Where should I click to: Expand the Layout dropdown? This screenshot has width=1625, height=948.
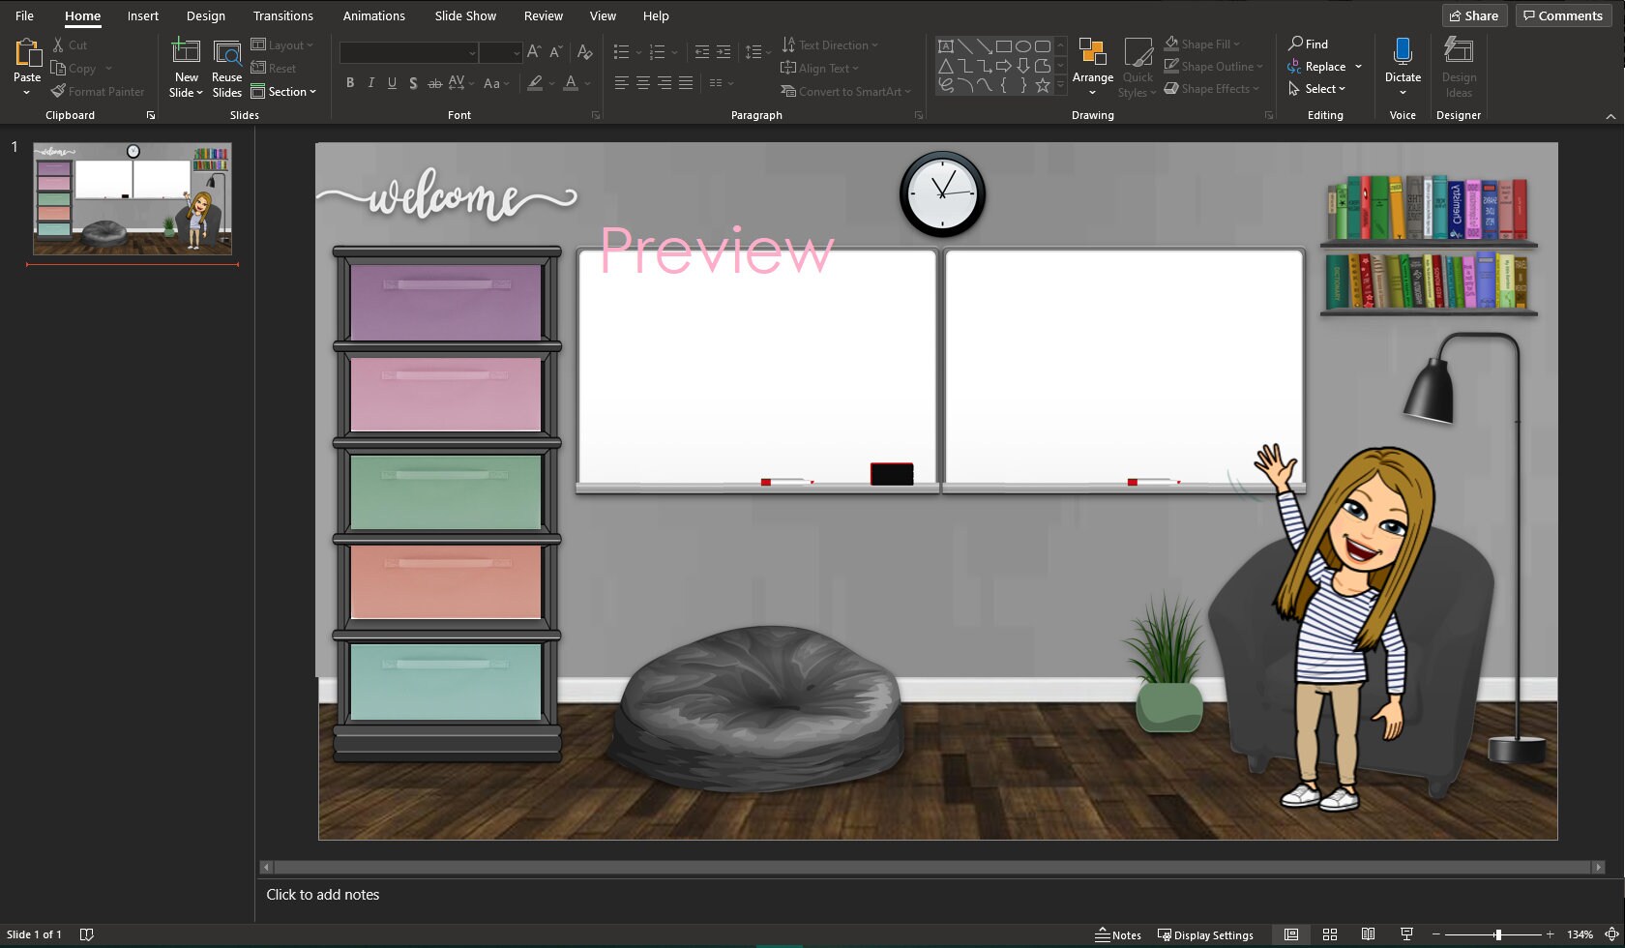click(x=283, y=44)
